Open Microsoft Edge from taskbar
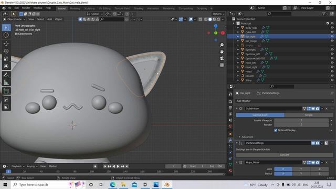This screenshot has width=336, height=189. click(112, 184)
